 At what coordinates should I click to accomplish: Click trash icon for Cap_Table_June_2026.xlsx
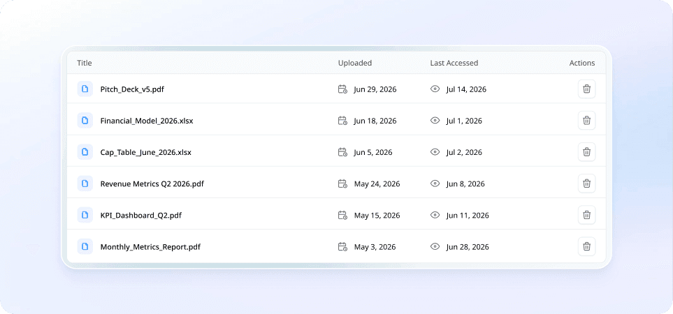tap(586, 152)
